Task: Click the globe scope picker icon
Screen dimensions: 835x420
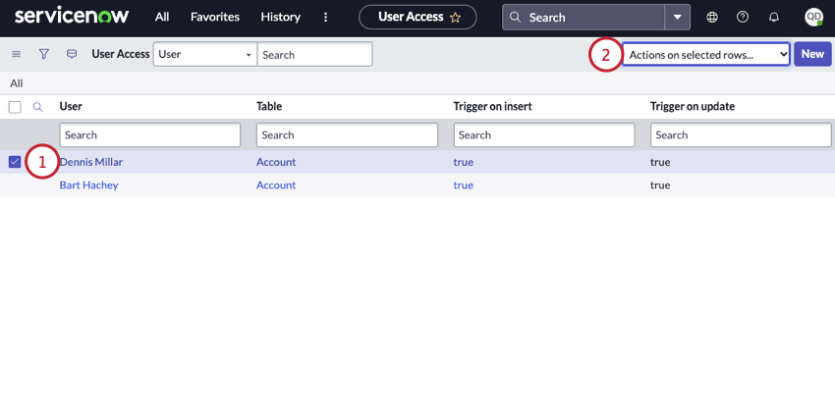Action: 712,17
